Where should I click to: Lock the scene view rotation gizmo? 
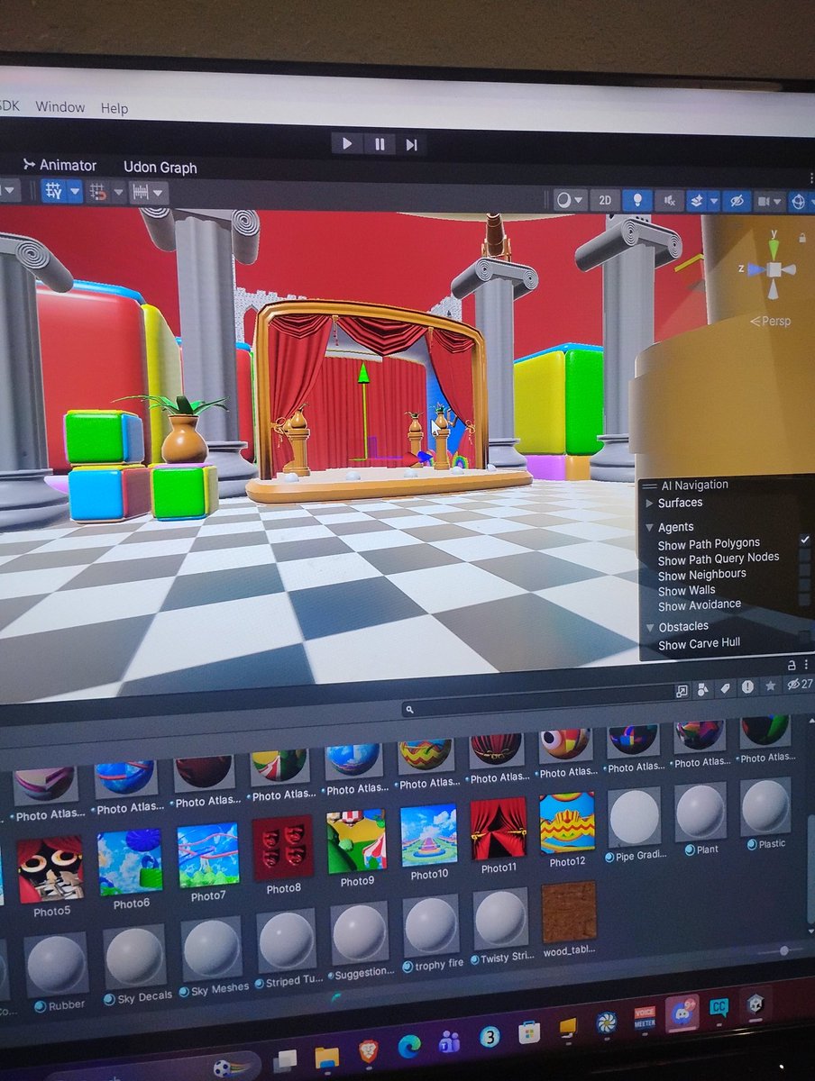[801, 237]
